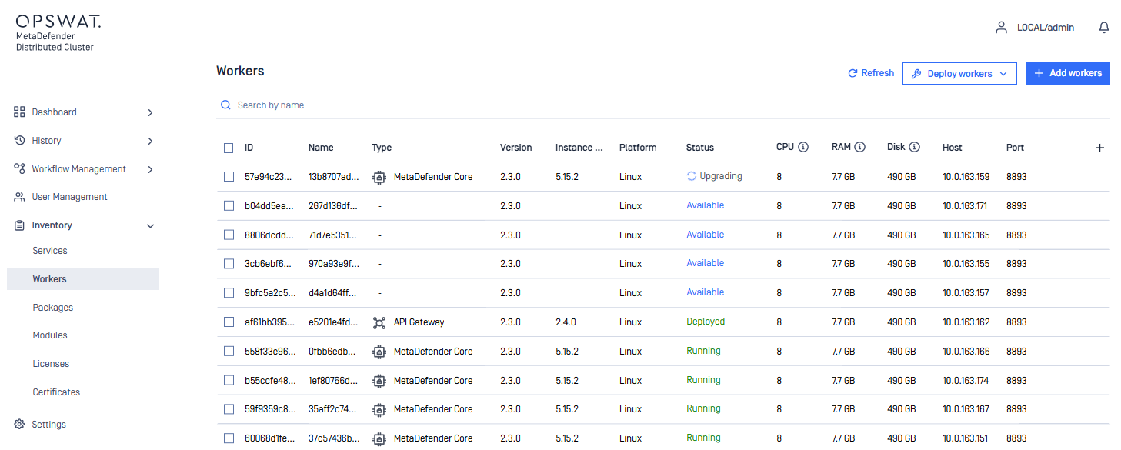The height and width of the screenshot is (450, 1121).
Task: Refresh the workers list
Action: (871, 73)
